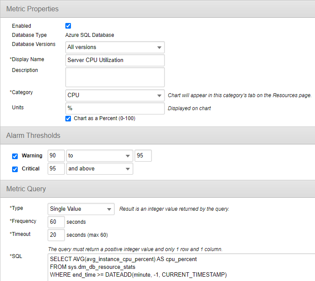Image resolution: width=315 pixels, height=281 pixels.
Task: Click the Critical threshold value field
Action: click(x=56, y=169)
